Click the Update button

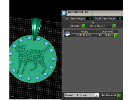point(76,26)
